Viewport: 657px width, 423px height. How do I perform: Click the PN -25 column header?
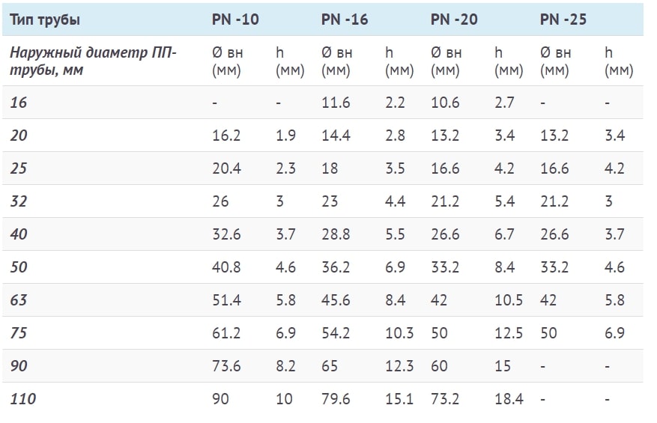click(563, 19)
